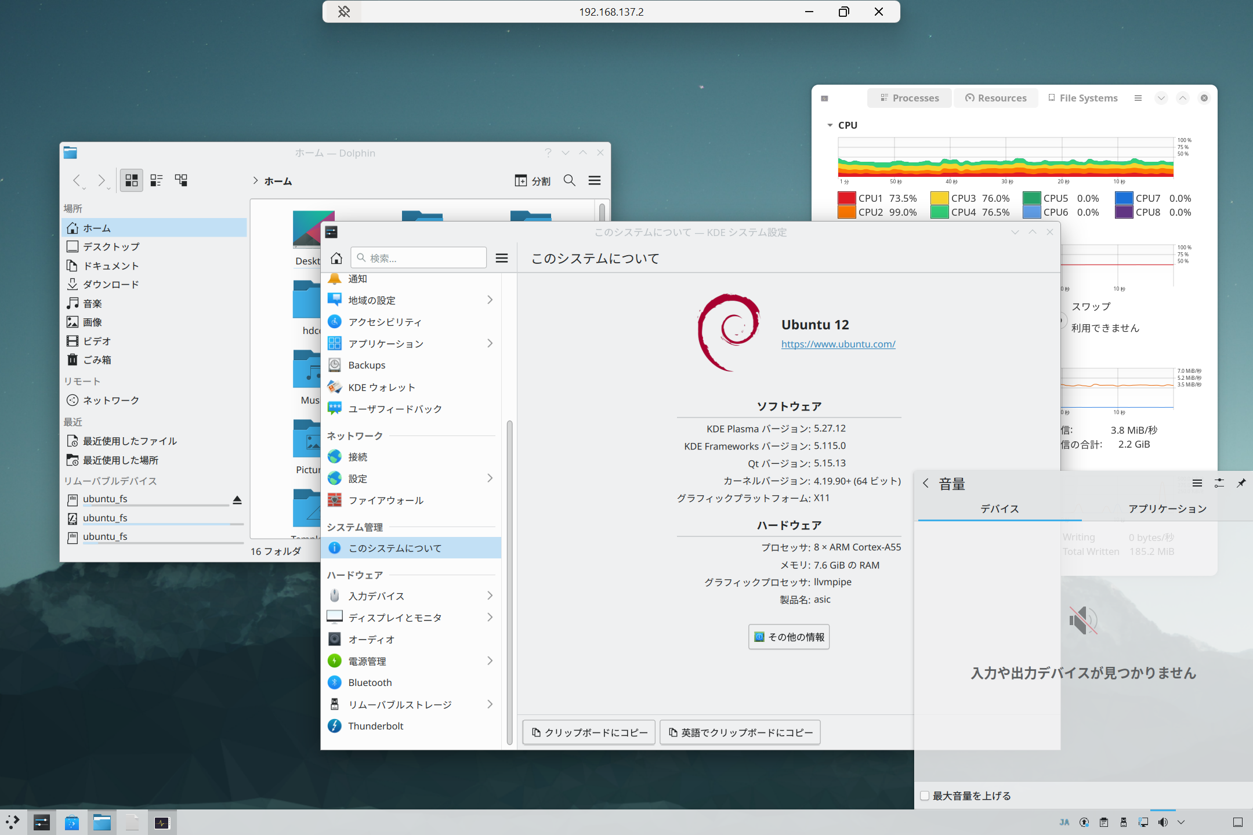This screenshot has width=1253, height=835.
Task: Click the volume panel hamburger menu icon
Action: 1197,483
